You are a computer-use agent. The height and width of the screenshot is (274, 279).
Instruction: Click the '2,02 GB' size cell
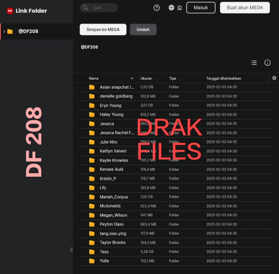point(147,87)
